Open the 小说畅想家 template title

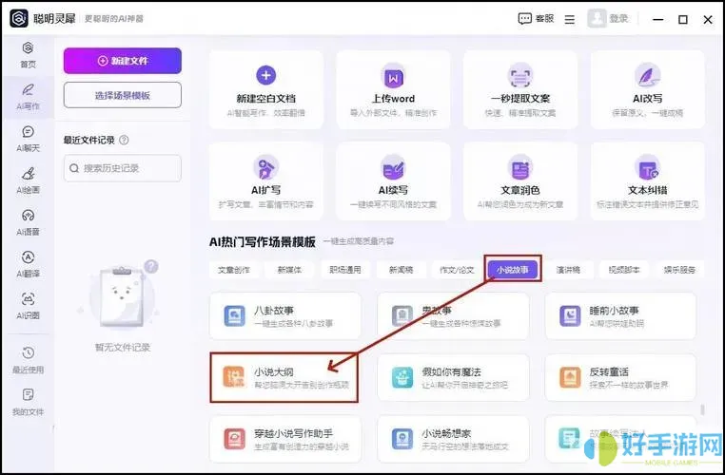click(x=446, y=433)
